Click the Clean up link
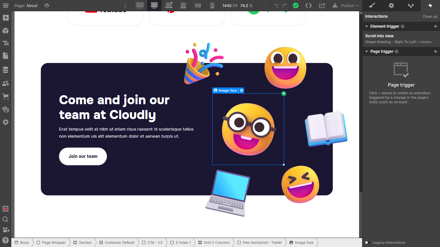Viewport: 440px width, 247px height. pyautogui.click(x=430, y=16)
